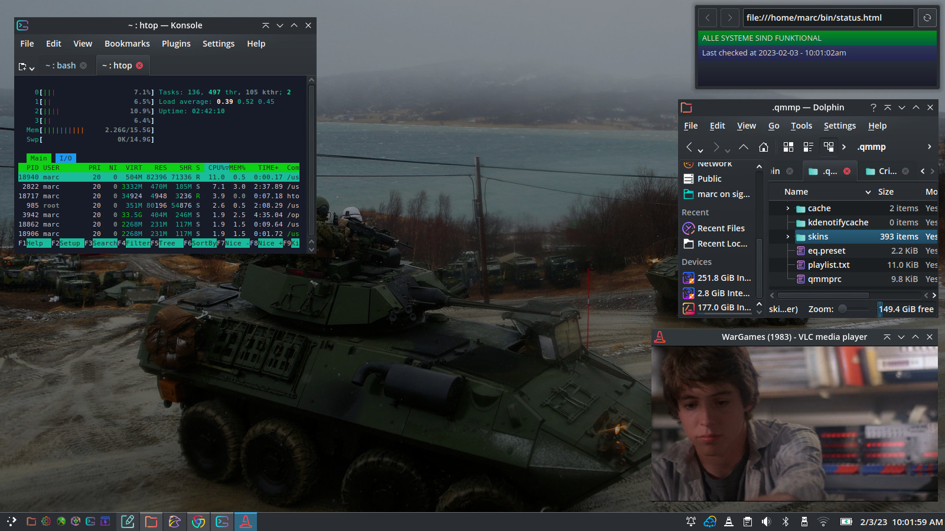Open the Tools menu in Dolphin
The image size is (945, 531).
click(x=801, y=126)
